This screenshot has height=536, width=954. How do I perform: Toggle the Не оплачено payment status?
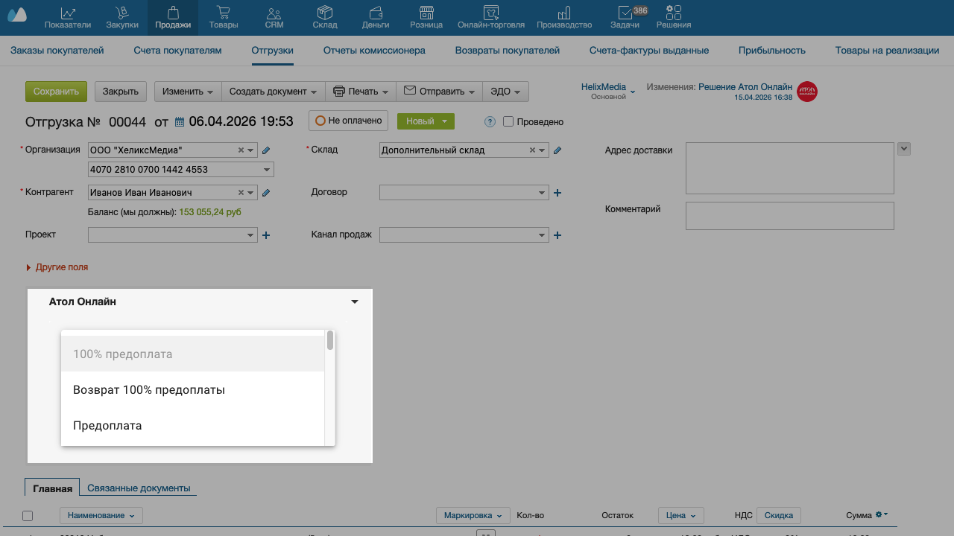[349, 121]
